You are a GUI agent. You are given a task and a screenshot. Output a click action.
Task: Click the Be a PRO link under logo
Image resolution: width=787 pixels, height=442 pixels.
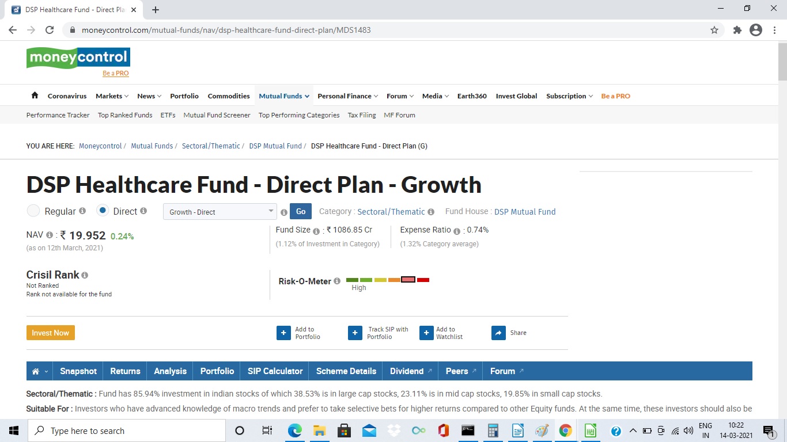point(116,73)
